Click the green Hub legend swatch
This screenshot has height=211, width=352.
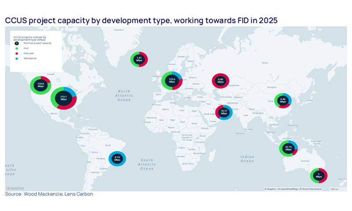pos(16,48)
